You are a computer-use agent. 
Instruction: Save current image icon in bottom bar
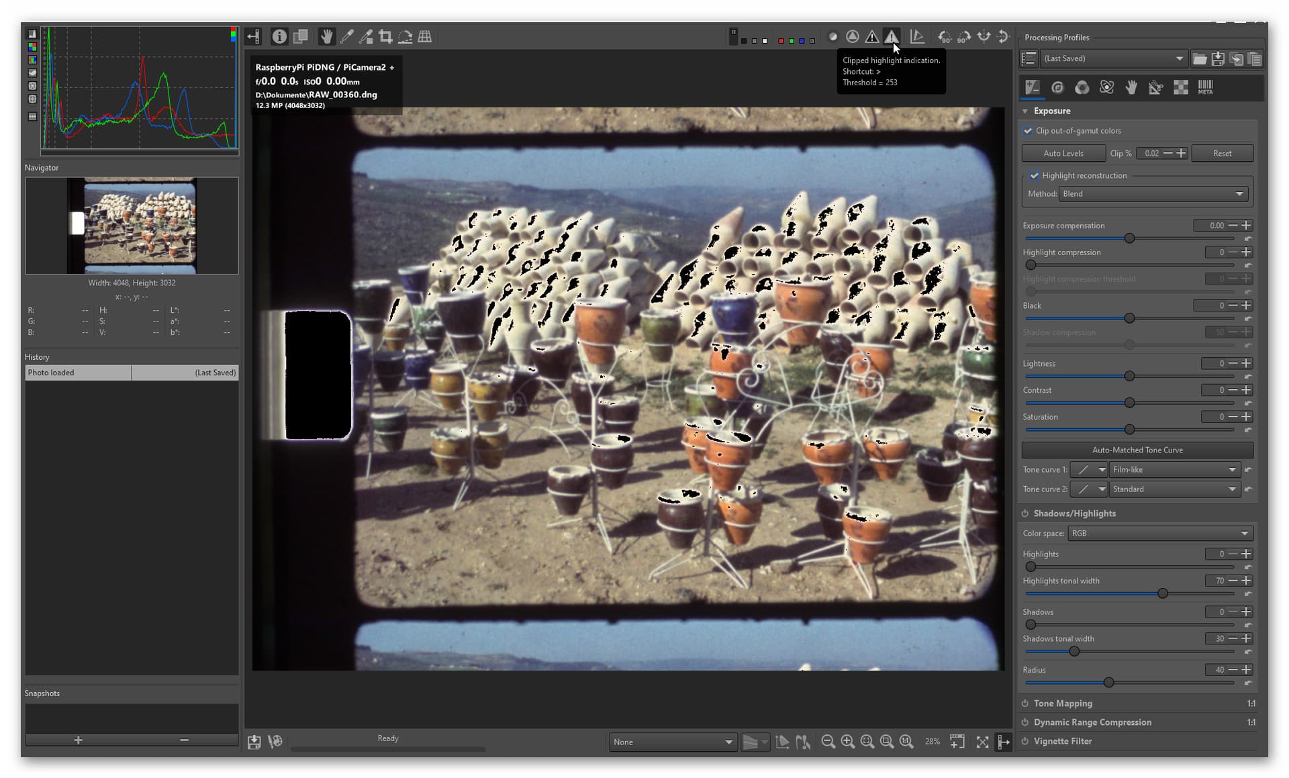click(254, 742)
